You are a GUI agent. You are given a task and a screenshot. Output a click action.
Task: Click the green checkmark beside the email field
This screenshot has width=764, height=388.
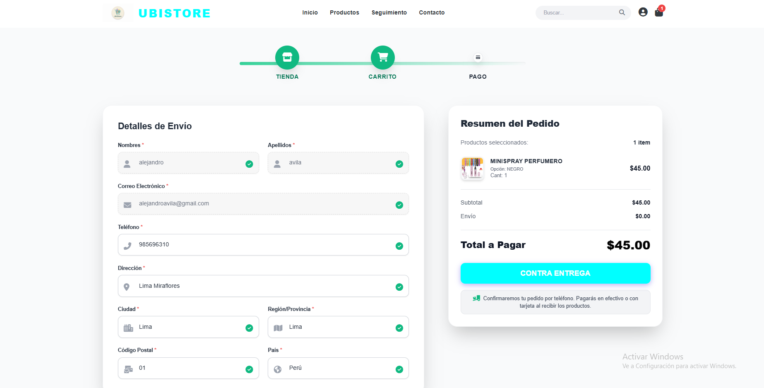click(x=399, y=205)
